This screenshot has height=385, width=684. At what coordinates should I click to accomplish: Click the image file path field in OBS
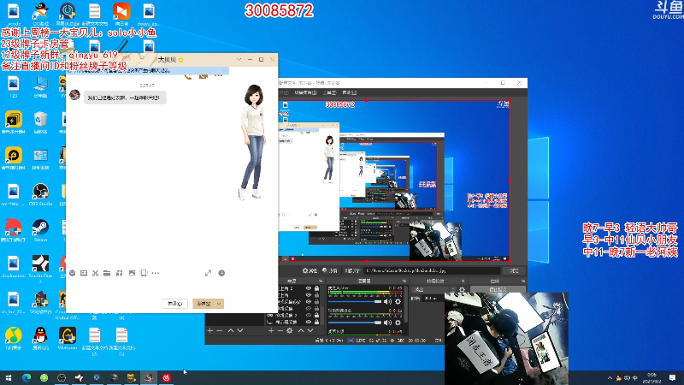432,271
